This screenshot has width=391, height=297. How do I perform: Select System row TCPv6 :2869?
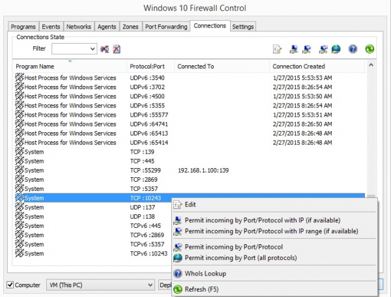point(93,234)
